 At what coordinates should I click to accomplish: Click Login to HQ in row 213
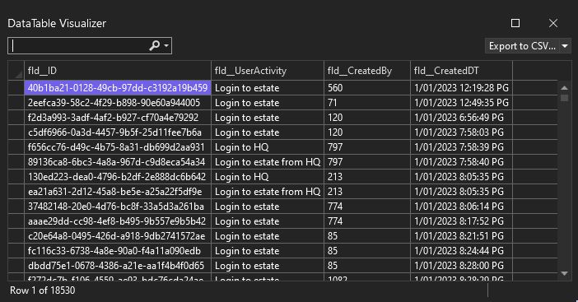[x=268, y=177]
